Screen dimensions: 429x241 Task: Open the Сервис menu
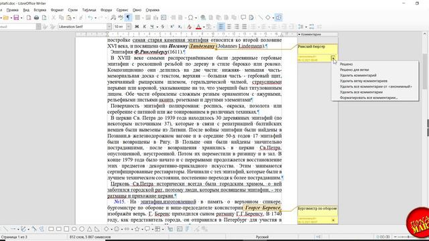(122, 10)
